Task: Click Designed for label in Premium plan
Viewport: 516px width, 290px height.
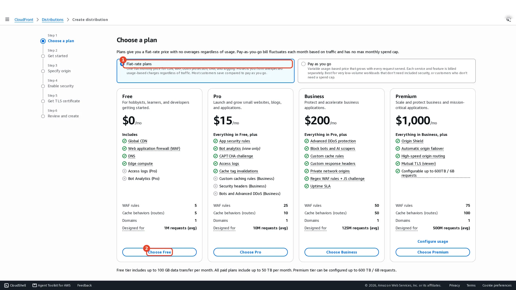Action: 407,228
